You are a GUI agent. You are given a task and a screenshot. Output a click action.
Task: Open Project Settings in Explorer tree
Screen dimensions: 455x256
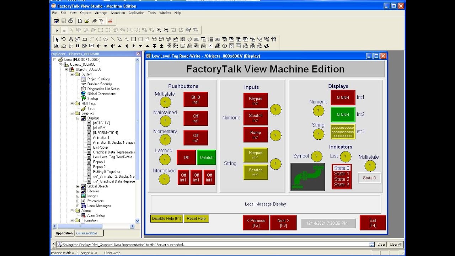click(x=98, y=79)
